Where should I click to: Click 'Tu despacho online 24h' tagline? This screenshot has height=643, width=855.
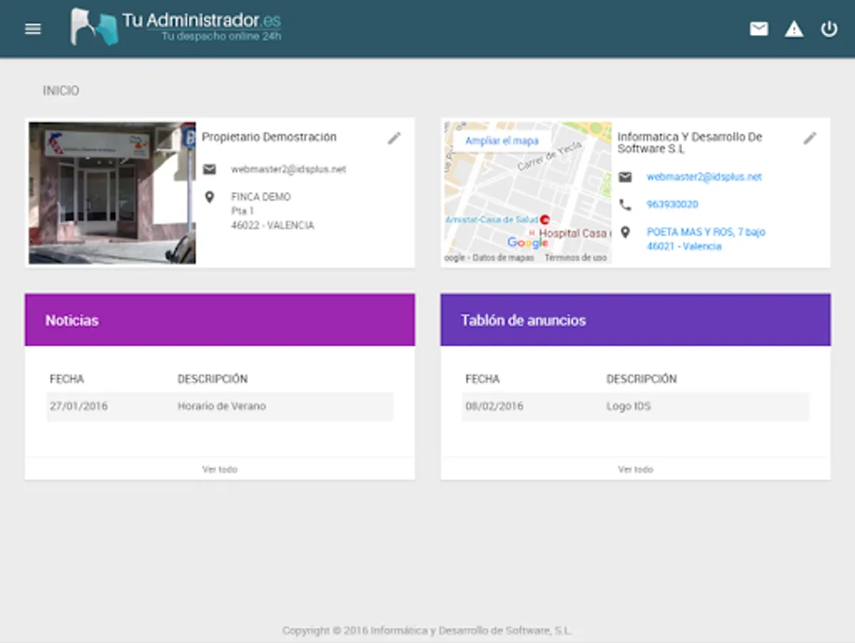point(221,36)
